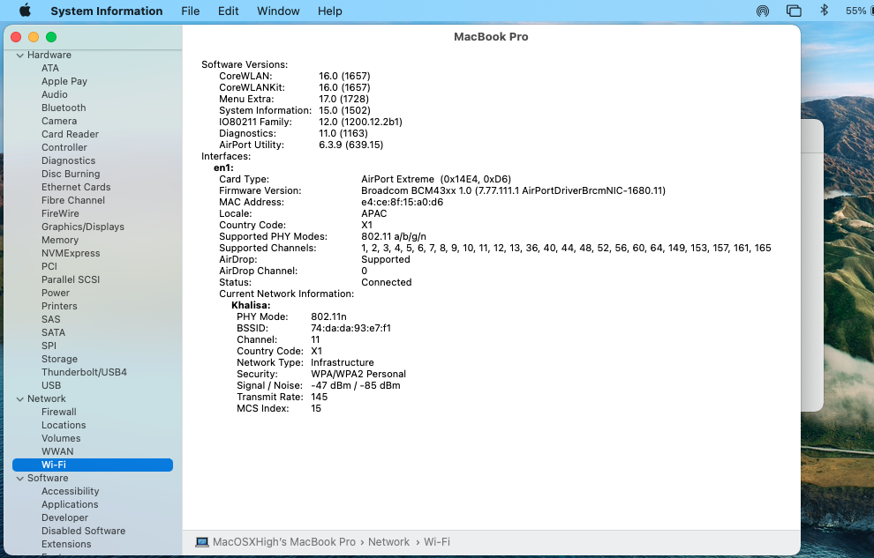Select Card Reader in the sidebar
The image size is (874, 558).
71,134
